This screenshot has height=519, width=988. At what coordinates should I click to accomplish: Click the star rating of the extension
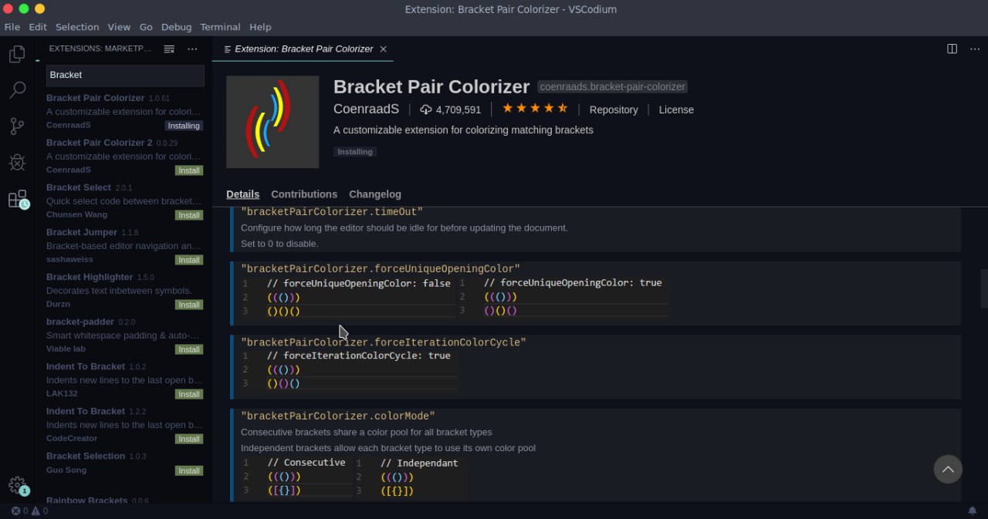[x=535, y=109]
